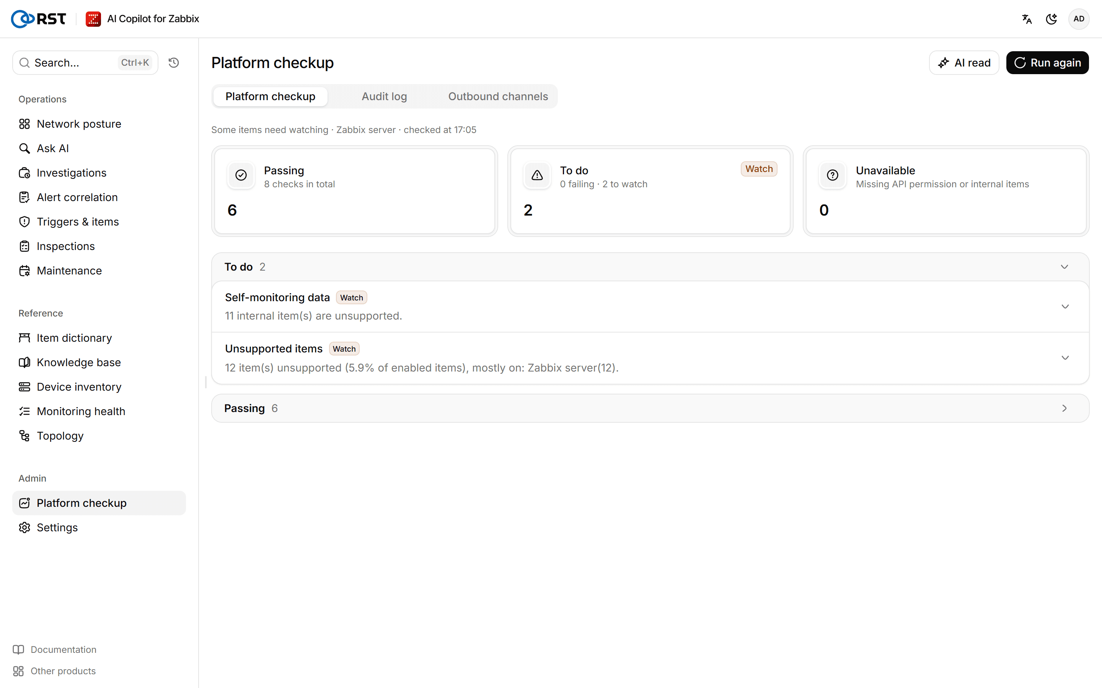Click the sidebar resize handle
1102x688 pixels.
[x=206, y=382]
